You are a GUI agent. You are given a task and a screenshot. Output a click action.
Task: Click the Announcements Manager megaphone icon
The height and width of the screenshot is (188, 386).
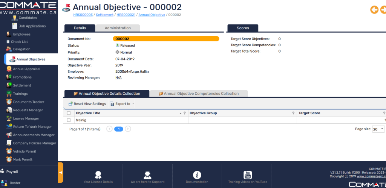point(9,135)
